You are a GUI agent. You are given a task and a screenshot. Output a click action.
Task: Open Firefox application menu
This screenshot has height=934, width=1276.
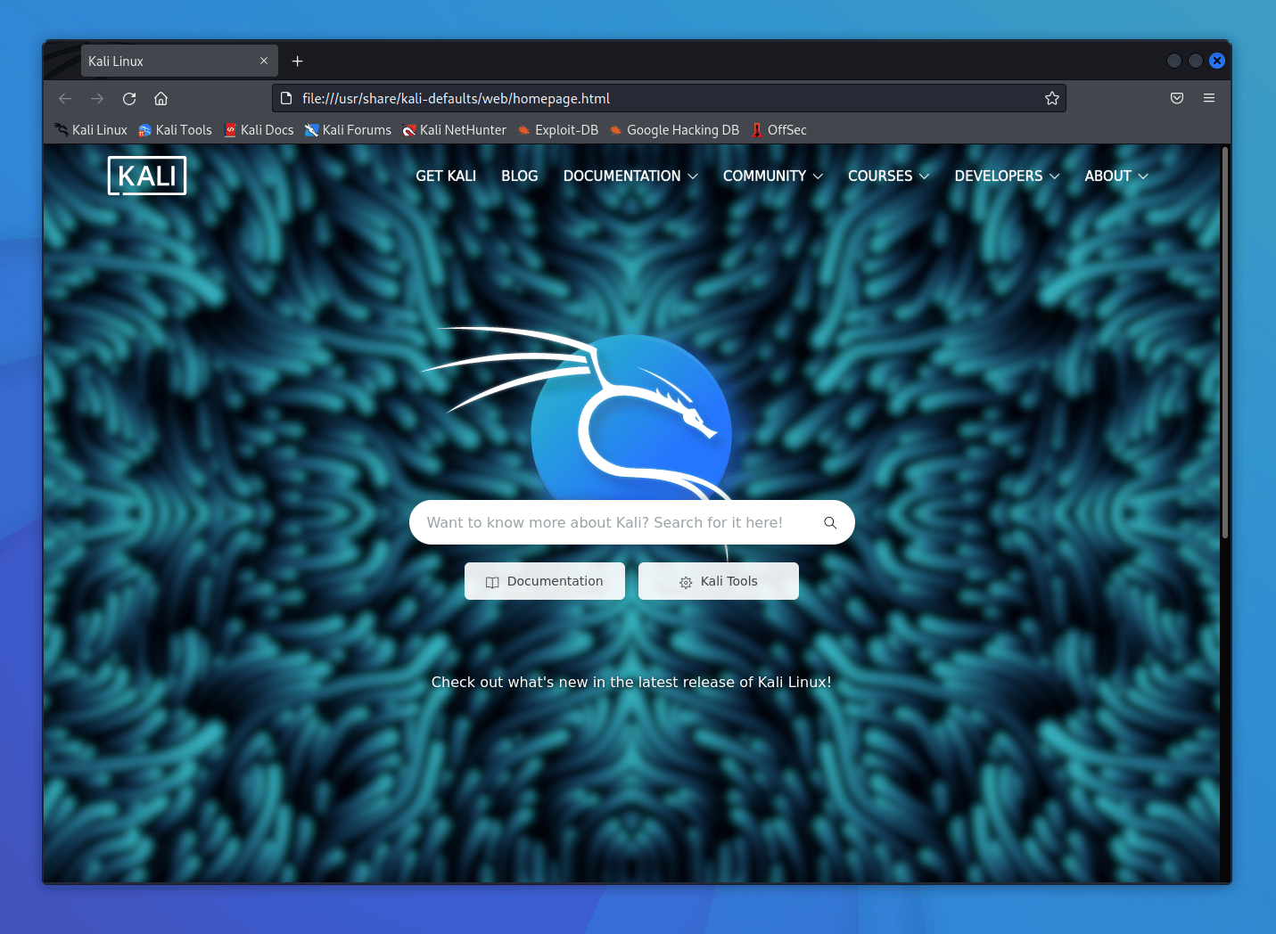pyautogui.click(x=1209, y=98)
